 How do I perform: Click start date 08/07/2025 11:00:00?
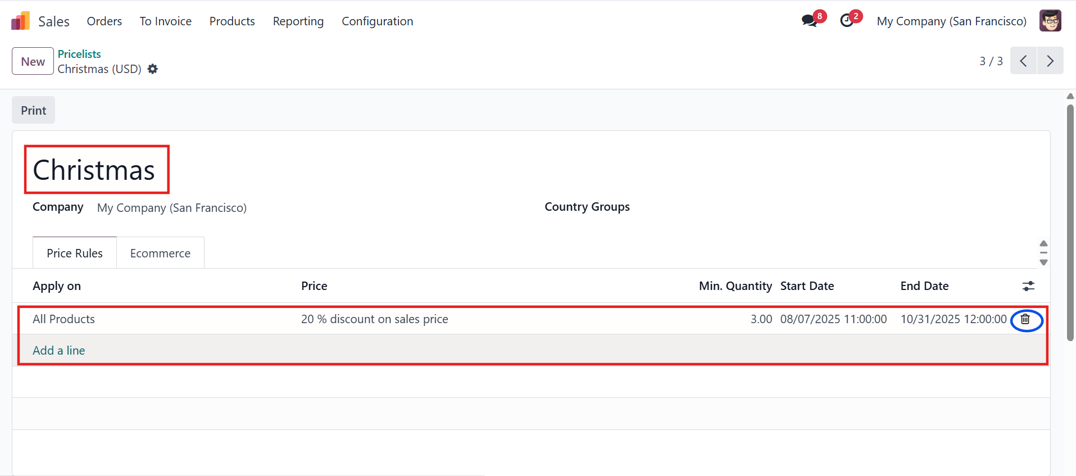pyautogui.click(x=834, y=319)
